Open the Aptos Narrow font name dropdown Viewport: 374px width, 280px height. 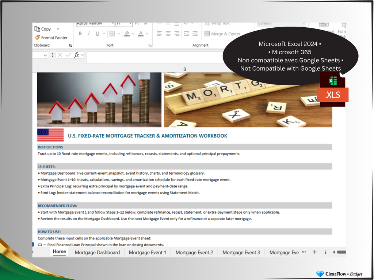tap(112, 24)
